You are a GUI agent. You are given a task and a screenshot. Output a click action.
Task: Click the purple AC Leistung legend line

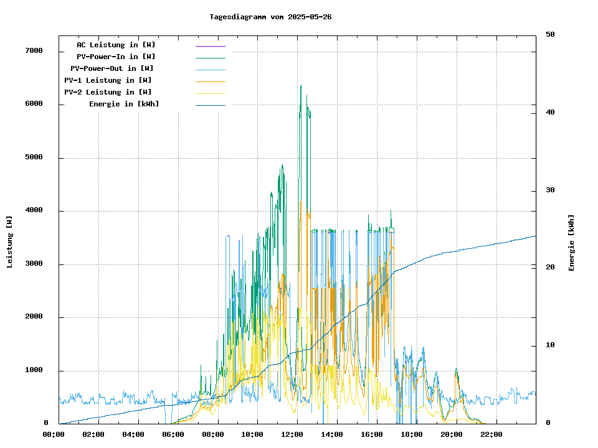click(x=210, y=46)
